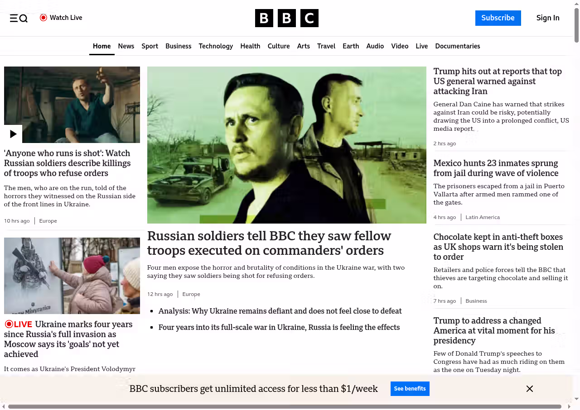This screenshot has width=580, height=410.
Task: Play the Russian soldiers video thumbnail
Action: 13,134
